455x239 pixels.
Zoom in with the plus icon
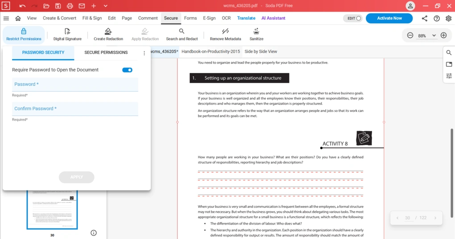[x=443, y=36]
